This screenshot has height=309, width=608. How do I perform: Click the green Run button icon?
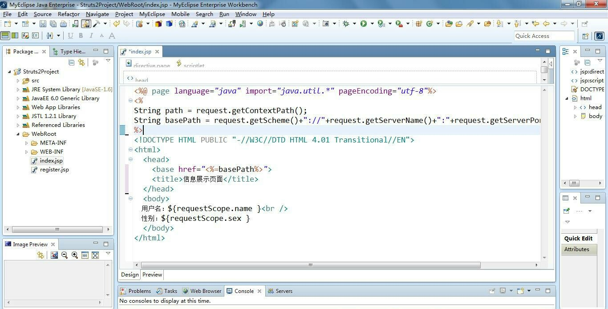point(364,24)
